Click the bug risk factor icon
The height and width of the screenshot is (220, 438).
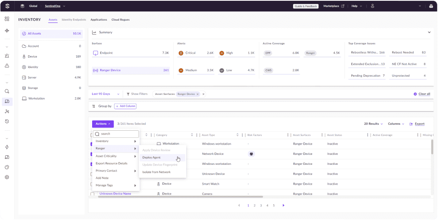(x=251, y=154)
